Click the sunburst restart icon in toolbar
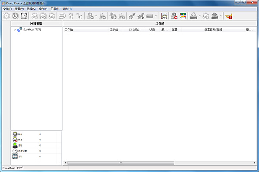Image resolution: width=259 pixels, height=172 pixels. tap(7, 16)
